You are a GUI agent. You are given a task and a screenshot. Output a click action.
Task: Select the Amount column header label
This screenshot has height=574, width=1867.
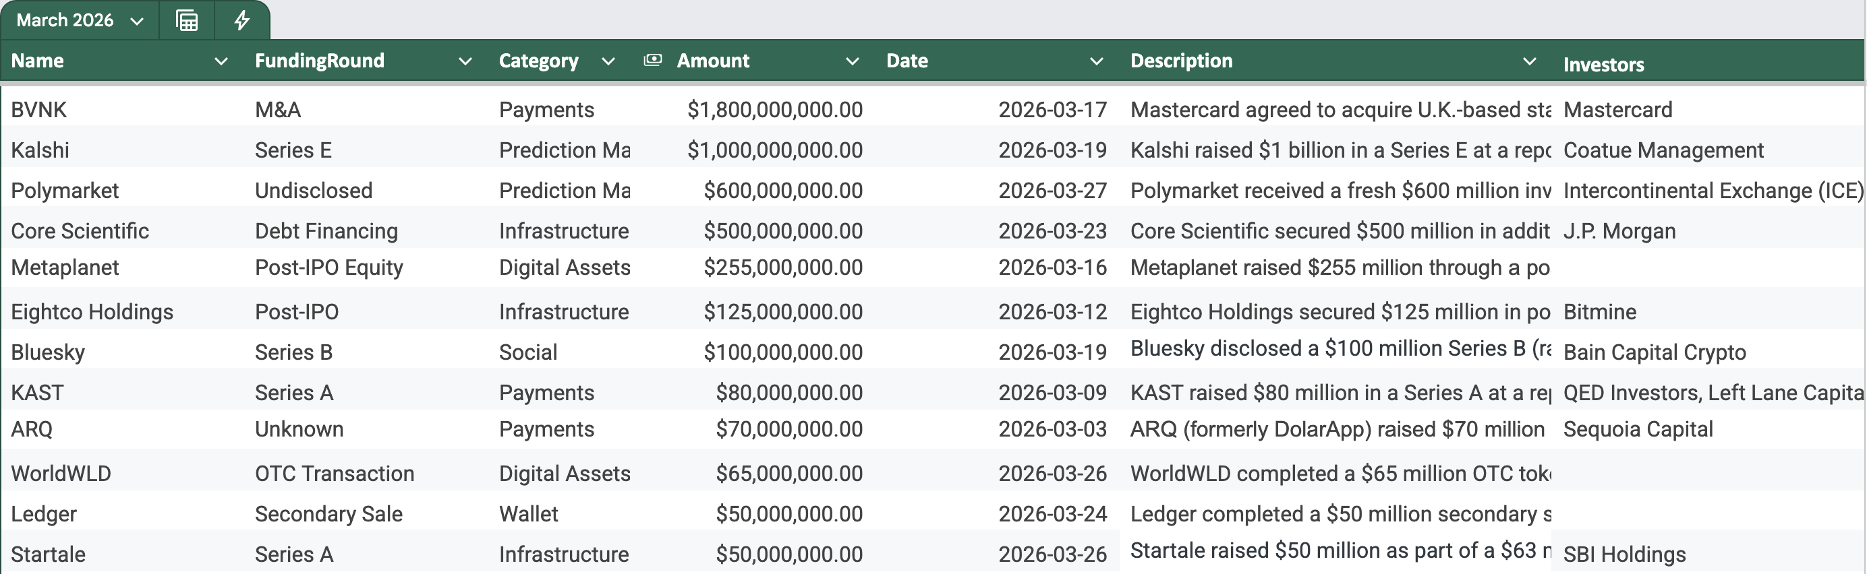[713, 61]
